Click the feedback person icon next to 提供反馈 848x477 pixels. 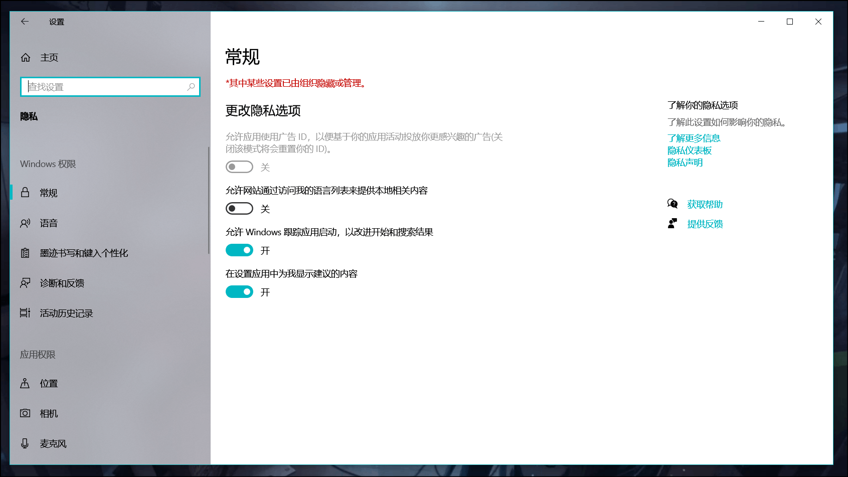pyautogui.click(x=672, y=223)
